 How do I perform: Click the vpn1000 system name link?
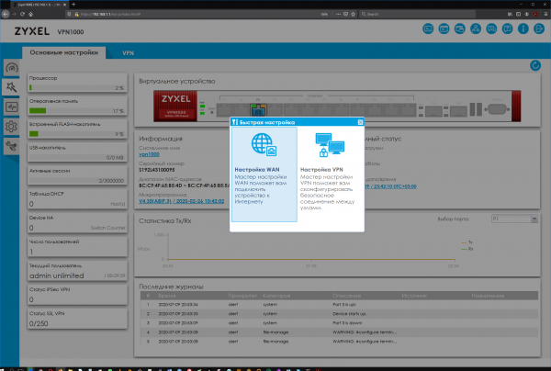click(x=149, y=155)
